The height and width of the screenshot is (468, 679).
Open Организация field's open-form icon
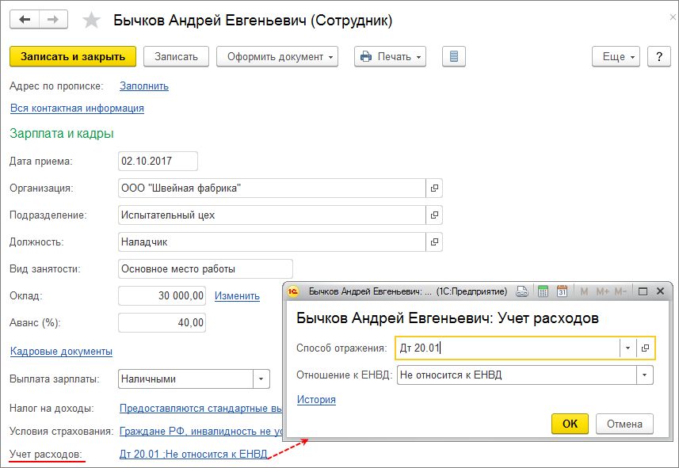coord(434,188)
